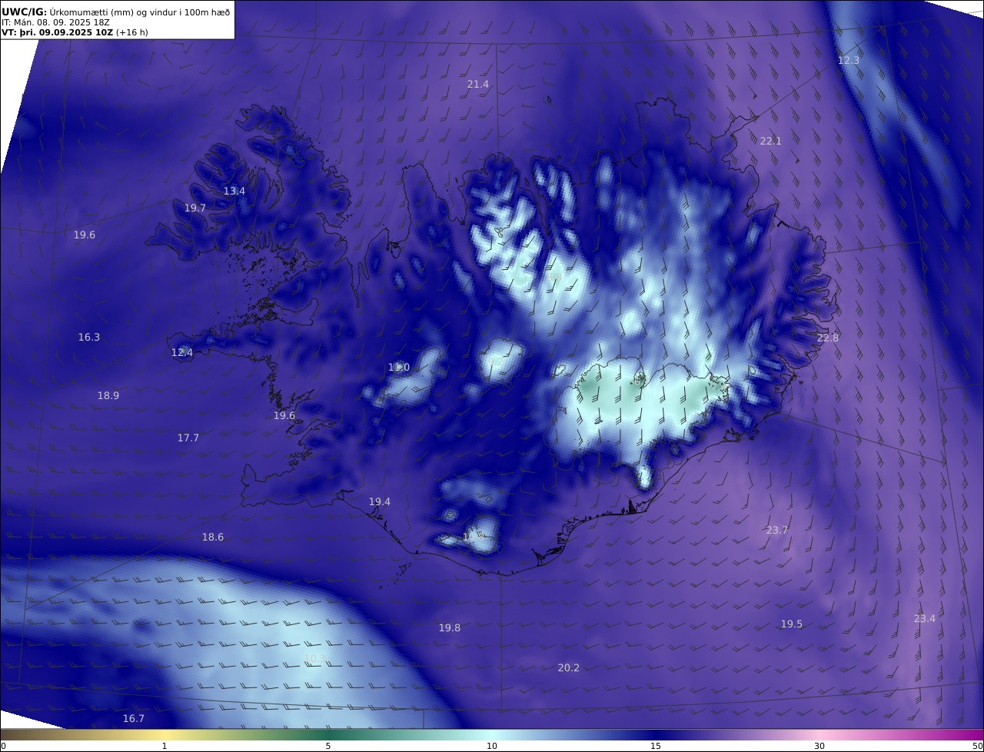Click the color scale tick labeled 30
The height and width of the screenshot is (752, 984).
pyautogui.click(x=819, y=746)
